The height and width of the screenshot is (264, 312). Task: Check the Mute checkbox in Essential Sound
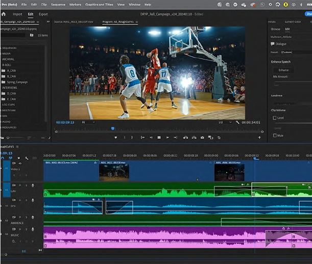[275, 135]
